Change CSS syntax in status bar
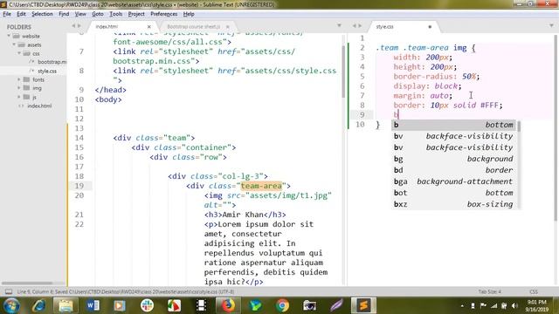This screenshot has height=314, width=559. point(534,292)
